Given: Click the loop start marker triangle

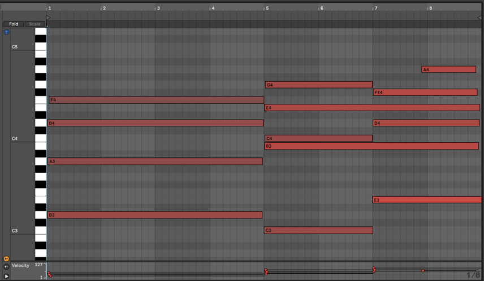Looking at the screenshot, I should coord(48,17).
